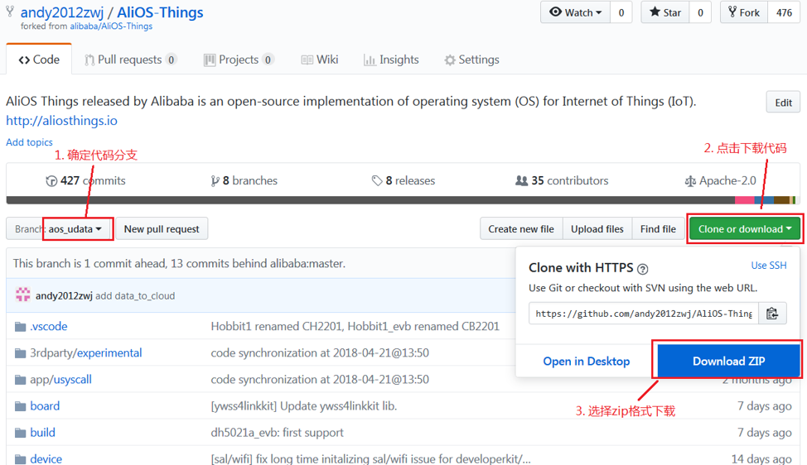807x465 pixels.
Task: Open the dh5021a_evb: first support commit
Action: point(277,433)
